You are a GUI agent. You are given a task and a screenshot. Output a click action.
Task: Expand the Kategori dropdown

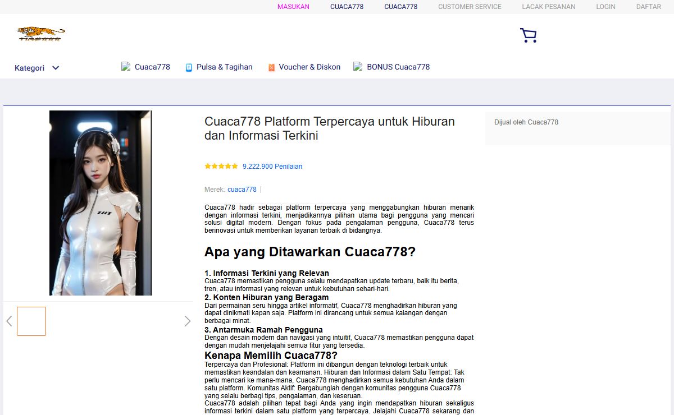click(x=37, y=68)
